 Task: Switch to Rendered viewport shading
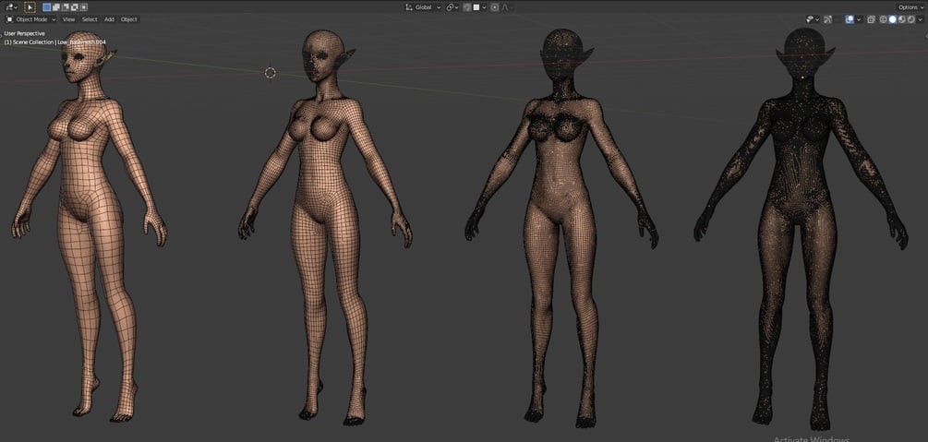911,19
